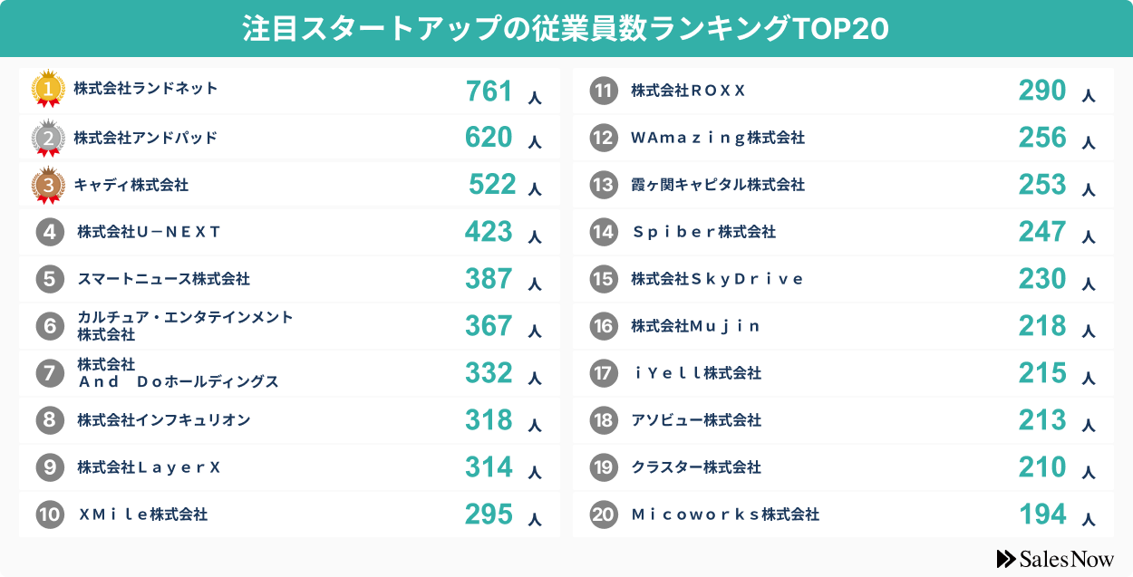The width and height of the screenshot is (1133, 577).
Task: Click the bronze medal rank 3 icon
Action: pyautogui.click(x=48, y=185)
